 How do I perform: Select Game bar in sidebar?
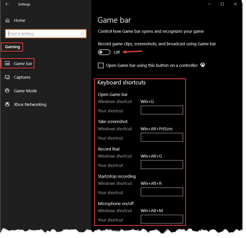pyautogui.click(x=23, y=64)
